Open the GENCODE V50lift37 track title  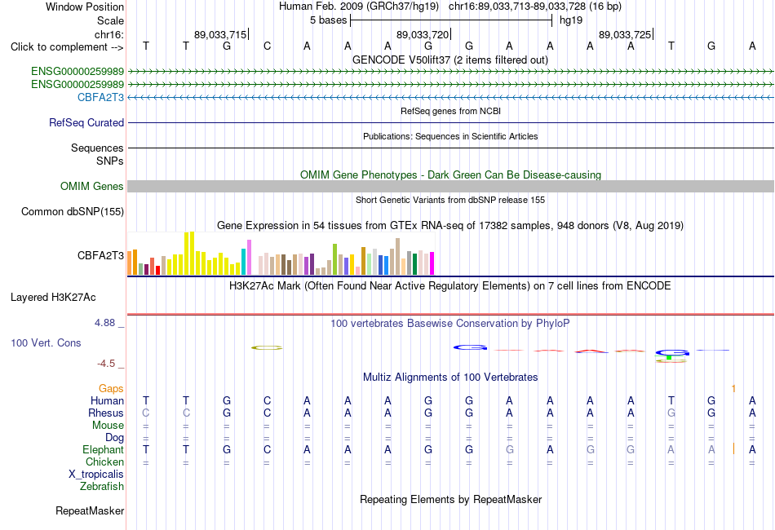(450, 60)
